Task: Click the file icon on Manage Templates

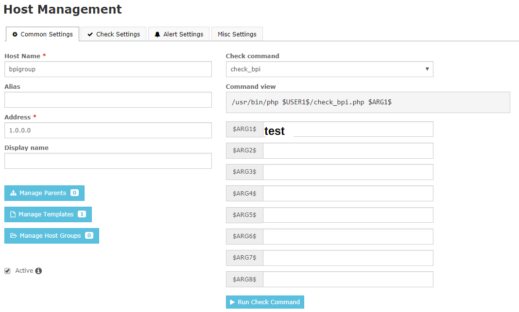Action: [13, 214]
